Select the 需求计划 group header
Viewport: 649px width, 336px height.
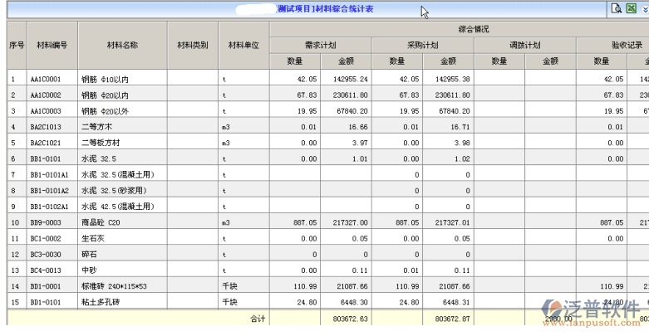pos(320,45)
